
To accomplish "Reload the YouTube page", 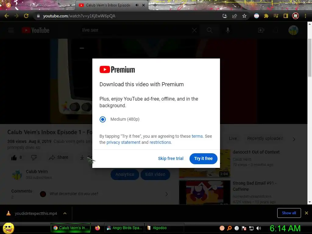I will pyautogui.click(x=26, y=16).
